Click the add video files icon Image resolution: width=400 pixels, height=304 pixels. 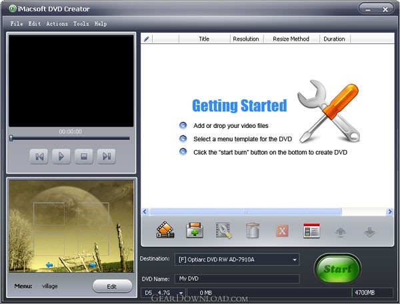165,230
